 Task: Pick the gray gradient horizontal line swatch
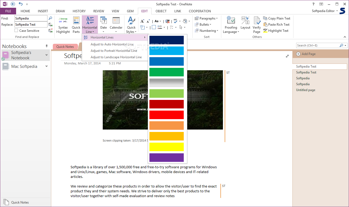pos(167,83)
